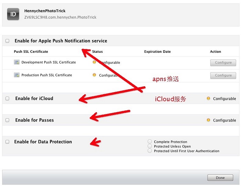Configure the Development Push SSL Certificate
The image size is (241, 186).
[x=223, y=62]
